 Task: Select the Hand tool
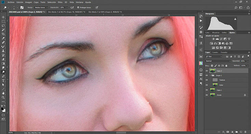point(3,93)
